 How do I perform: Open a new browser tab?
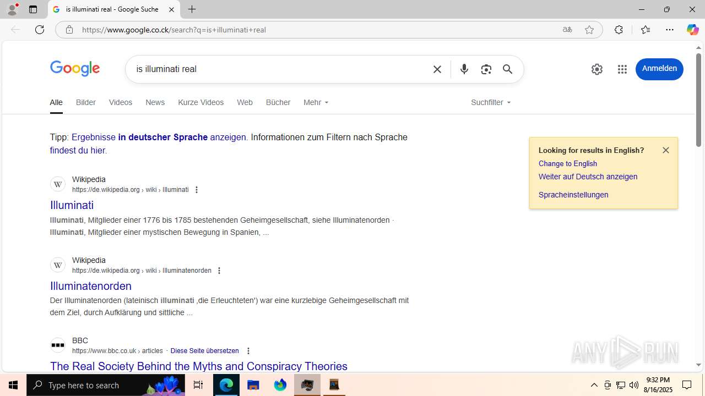(x=192, y=9)
